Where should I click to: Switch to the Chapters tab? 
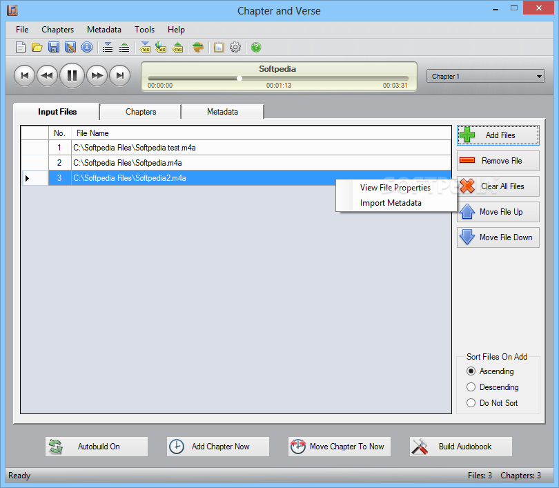141,112
